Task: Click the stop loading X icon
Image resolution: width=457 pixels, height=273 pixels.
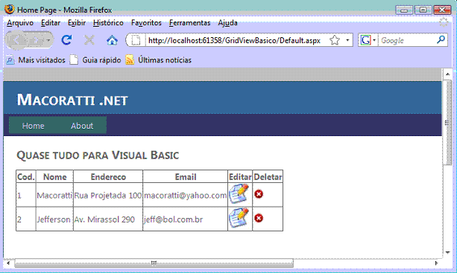Action: pos(89,40)
